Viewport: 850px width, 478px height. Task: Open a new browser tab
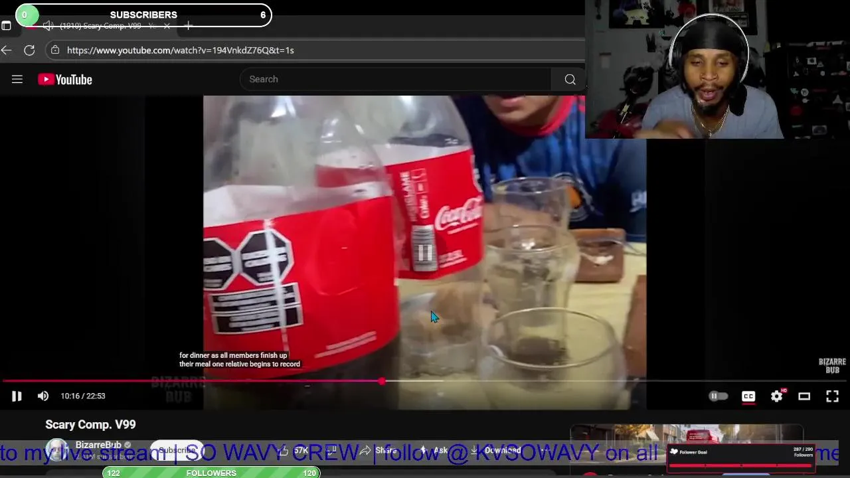tap(189, 26)
